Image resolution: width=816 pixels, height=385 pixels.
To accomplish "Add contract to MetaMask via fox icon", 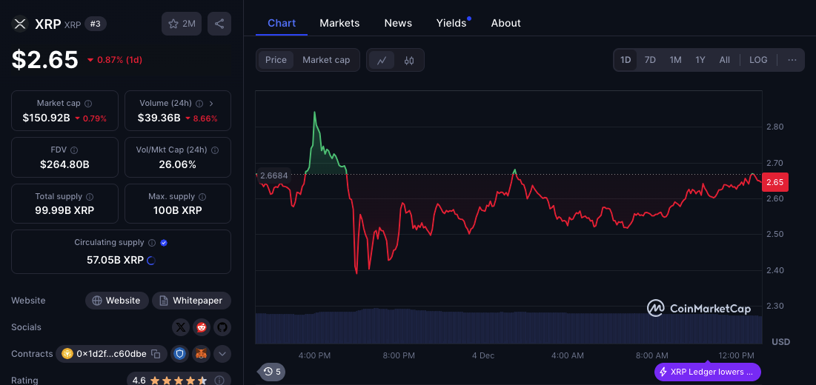I will [202, 354].
